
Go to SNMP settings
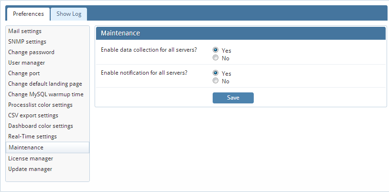click(x=27, y=42)
